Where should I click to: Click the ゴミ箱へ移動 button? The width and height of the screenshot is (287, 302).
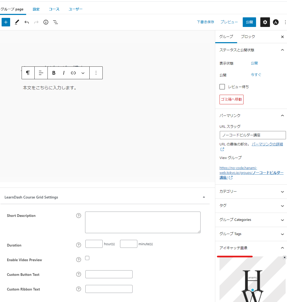pos(231,99)
